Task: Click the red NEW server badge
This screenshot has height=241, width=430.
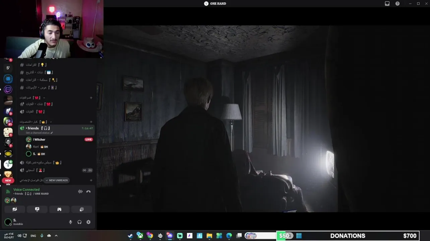Action: coord(8,180)
